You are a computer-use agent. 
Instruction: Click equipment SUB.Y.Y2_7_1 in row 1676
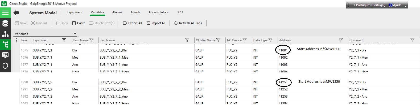(x=43, y=58)
